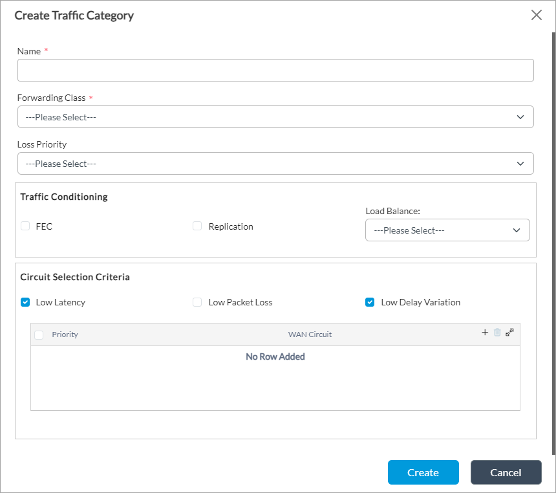Disable the Low Latency checkbox

click(25, 302)
